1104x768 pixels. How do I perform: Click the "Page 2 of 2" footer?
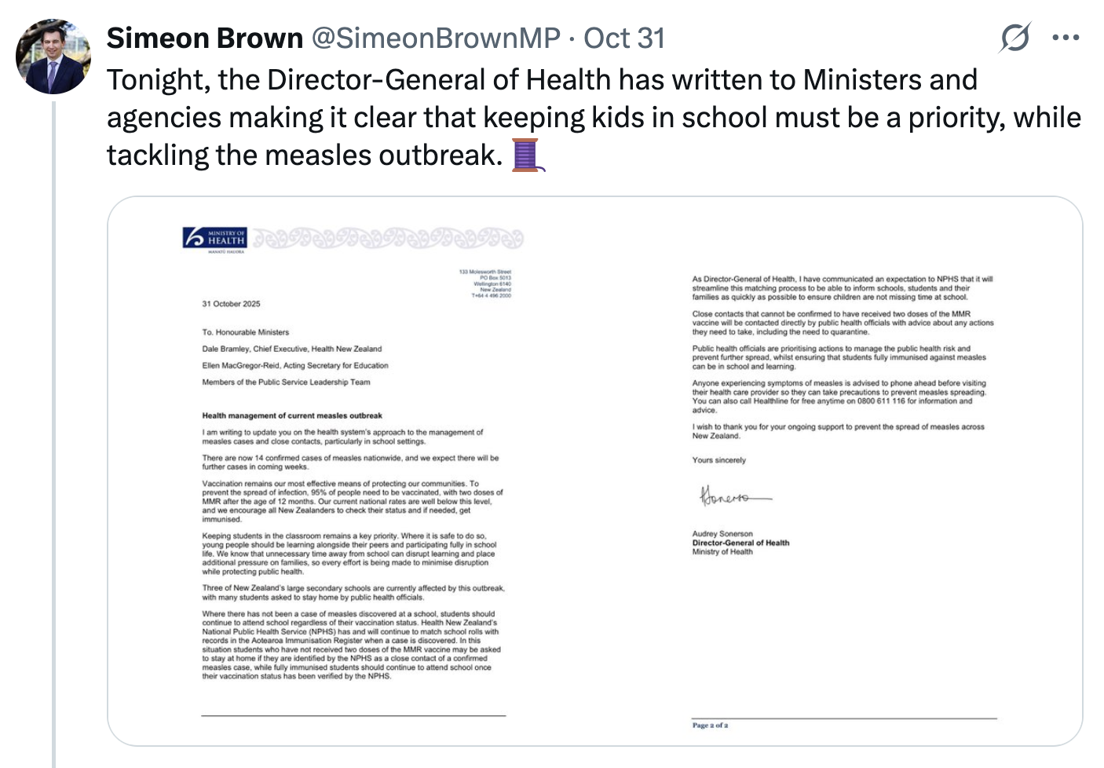[x=710, y=726]
